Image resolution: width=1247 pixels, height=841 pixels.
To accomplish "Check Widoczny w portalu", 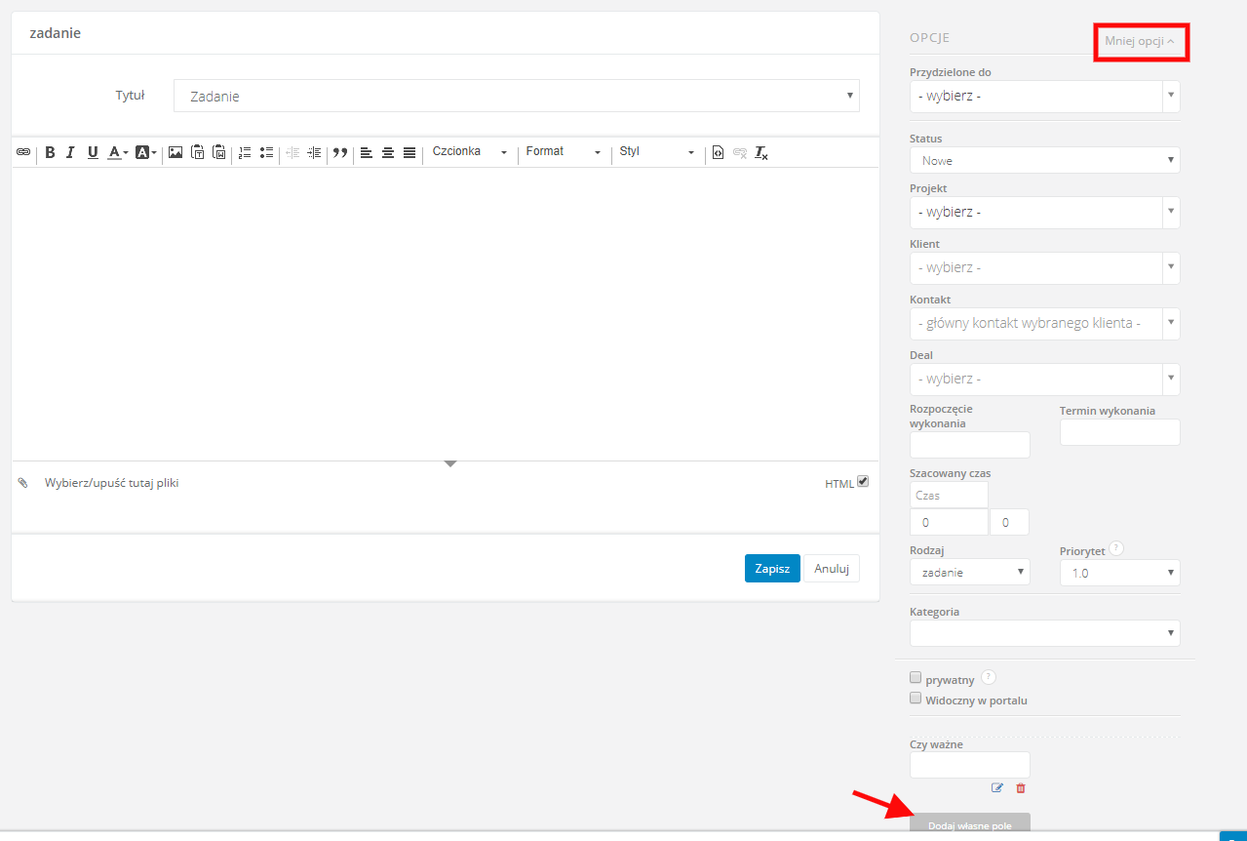I will [916, 697].
